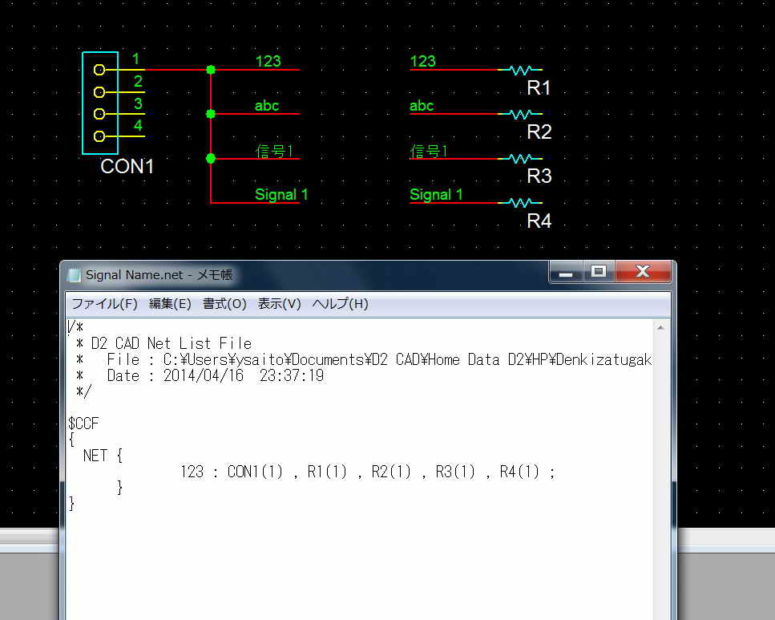This screenshot has width=775, height=620.
Task: Minimize the Signal Name.net Notepad window
Action: coord(566,272)
